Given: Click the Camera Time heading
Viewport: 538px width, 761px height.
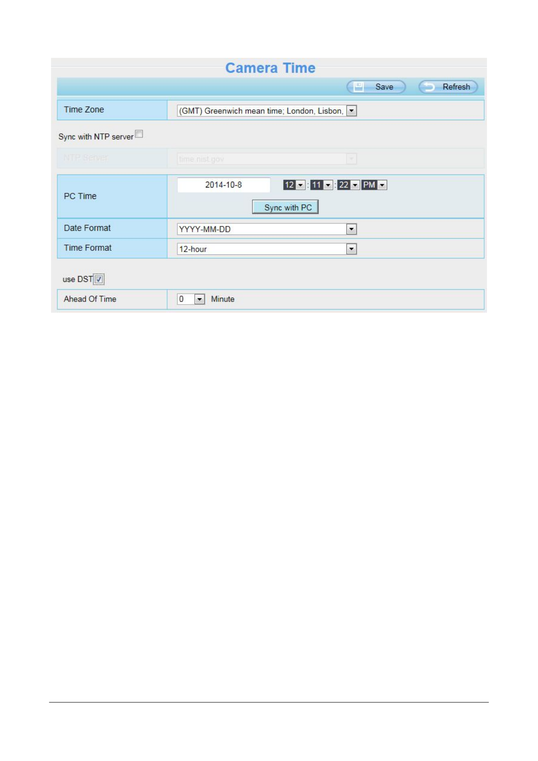Looking at the screenshot, I should tap(271, 68).
